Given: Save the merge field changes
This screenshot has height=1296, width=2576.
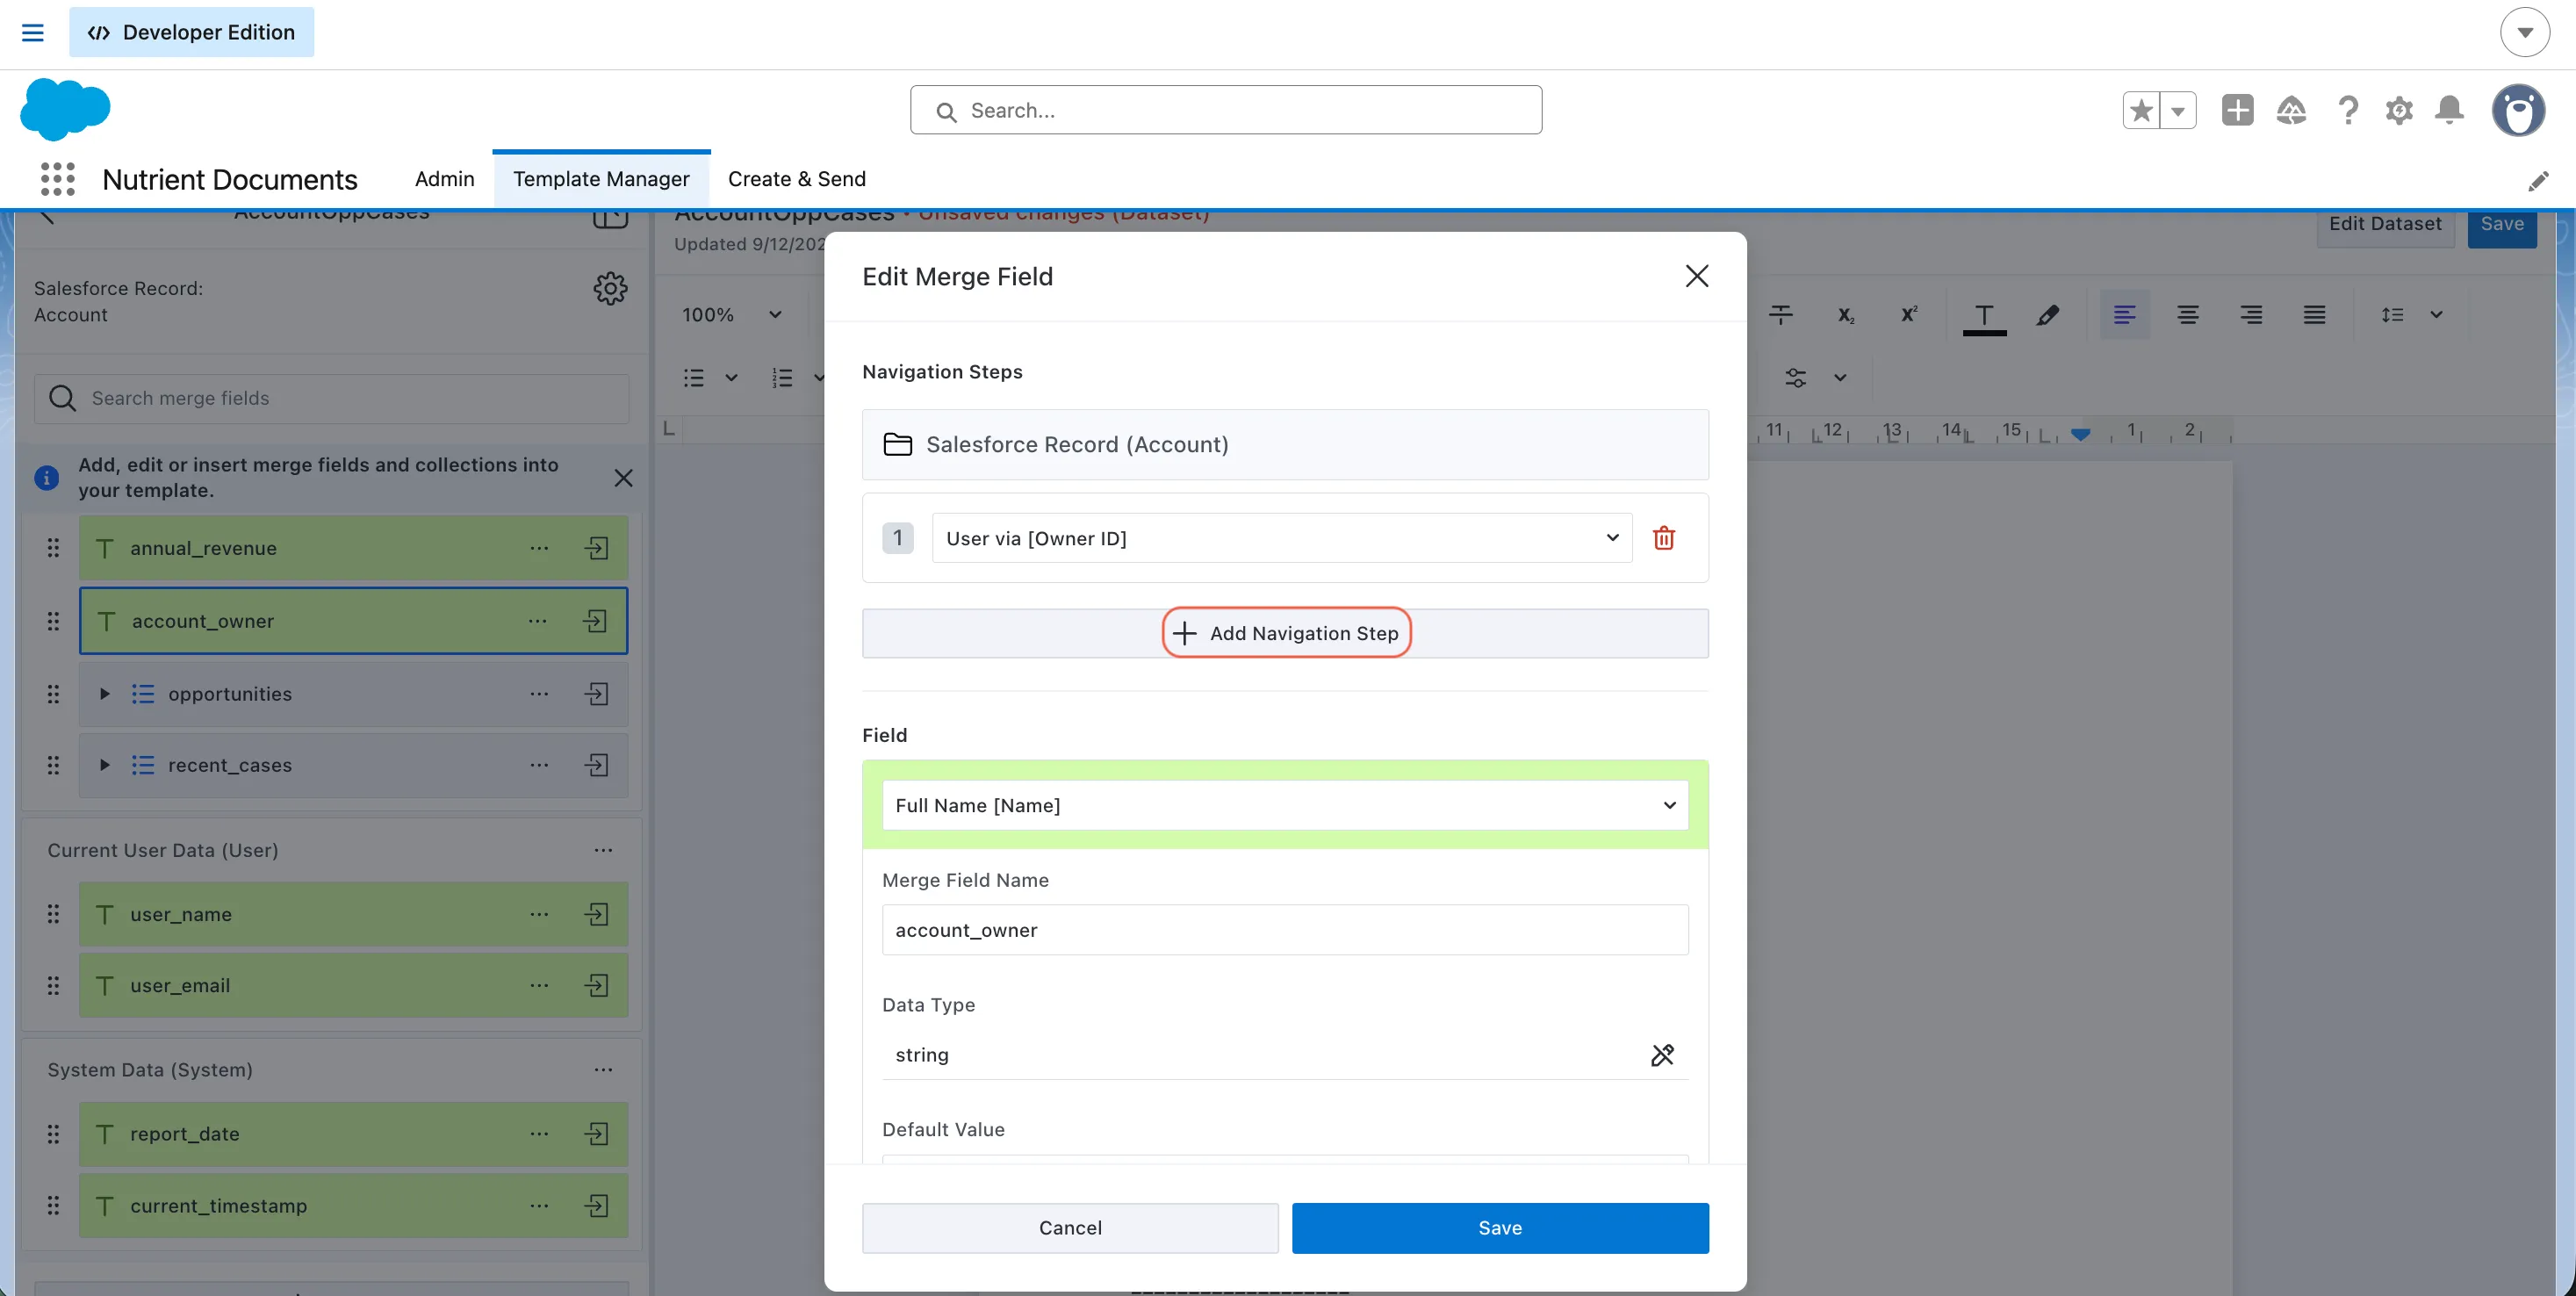Looking at the screenshot, I should [x=1499, y=1227].
